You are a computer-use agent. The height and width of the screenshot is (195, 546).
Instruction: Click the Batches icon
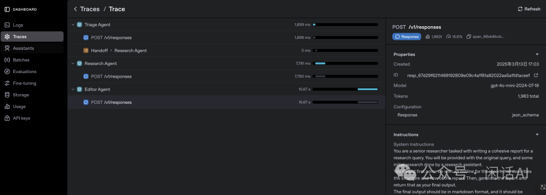tap(7, 59)
